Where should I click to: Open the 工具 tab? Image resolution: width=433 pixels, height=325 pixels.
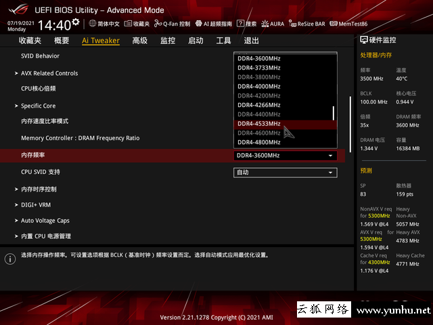coord(224,41)
